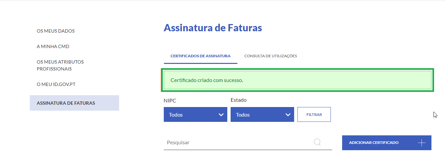
Task: Open the NIPC filter dropdown
Action: (195, 115)
